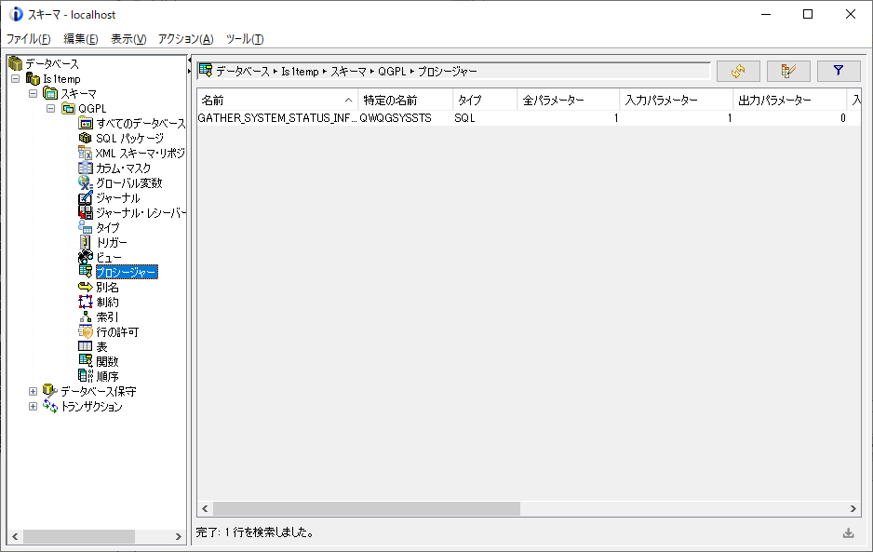The image size is (873, 552).
Task: Click the タイプ icon
Action: click(x=86, y=227)
